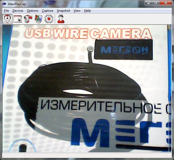Take a snapshot with the photo camera icon
The width and height of the screenshot is (174, 160).
(18, 19)
